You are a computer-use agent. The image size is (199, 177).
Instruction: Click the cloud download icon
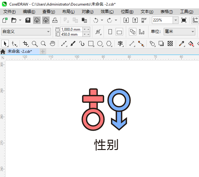click(37, 20)
